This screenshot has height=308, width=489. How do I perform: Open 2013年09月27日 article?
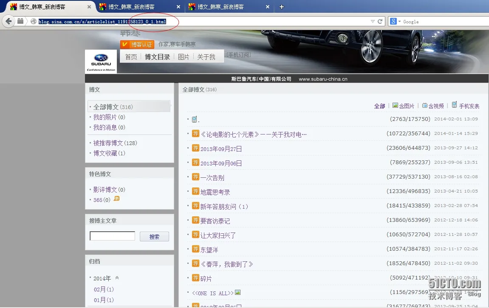(x=221, y=149)
